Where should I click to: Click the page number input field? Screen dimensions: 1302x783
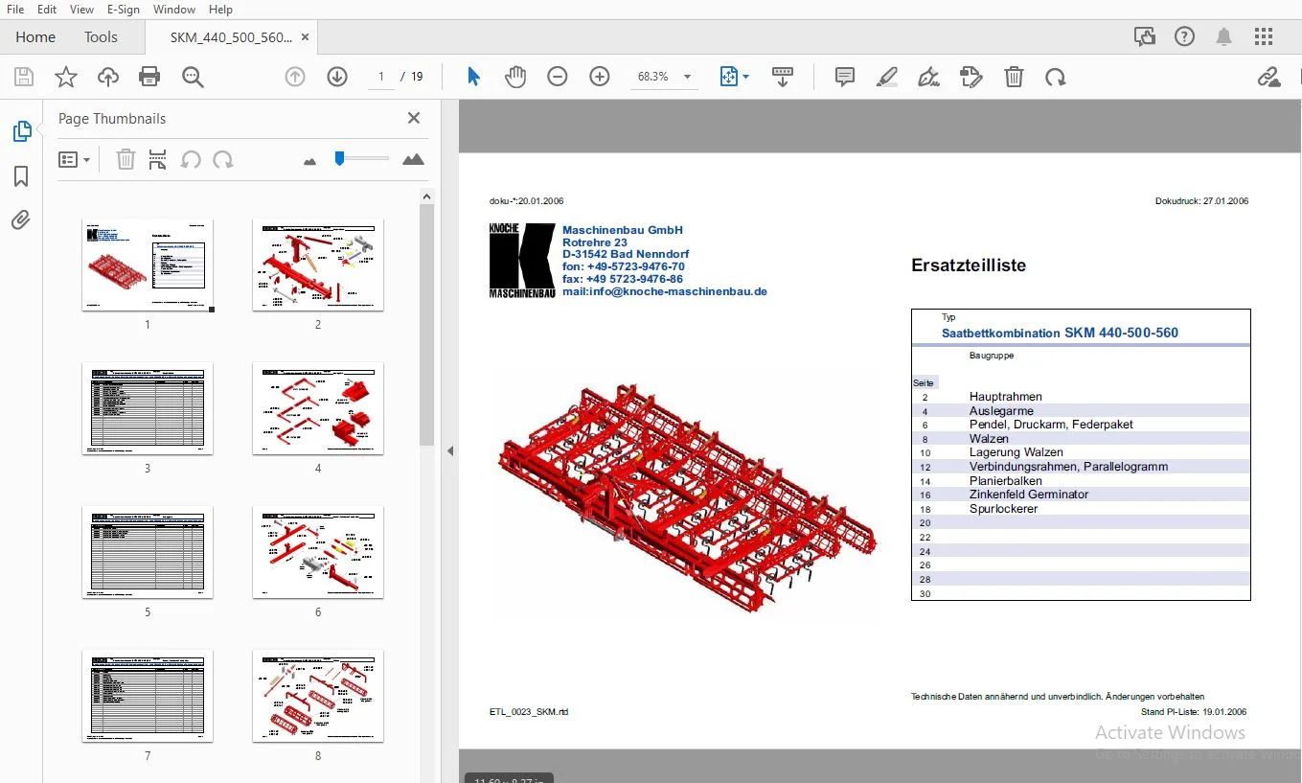pos(381,77)
